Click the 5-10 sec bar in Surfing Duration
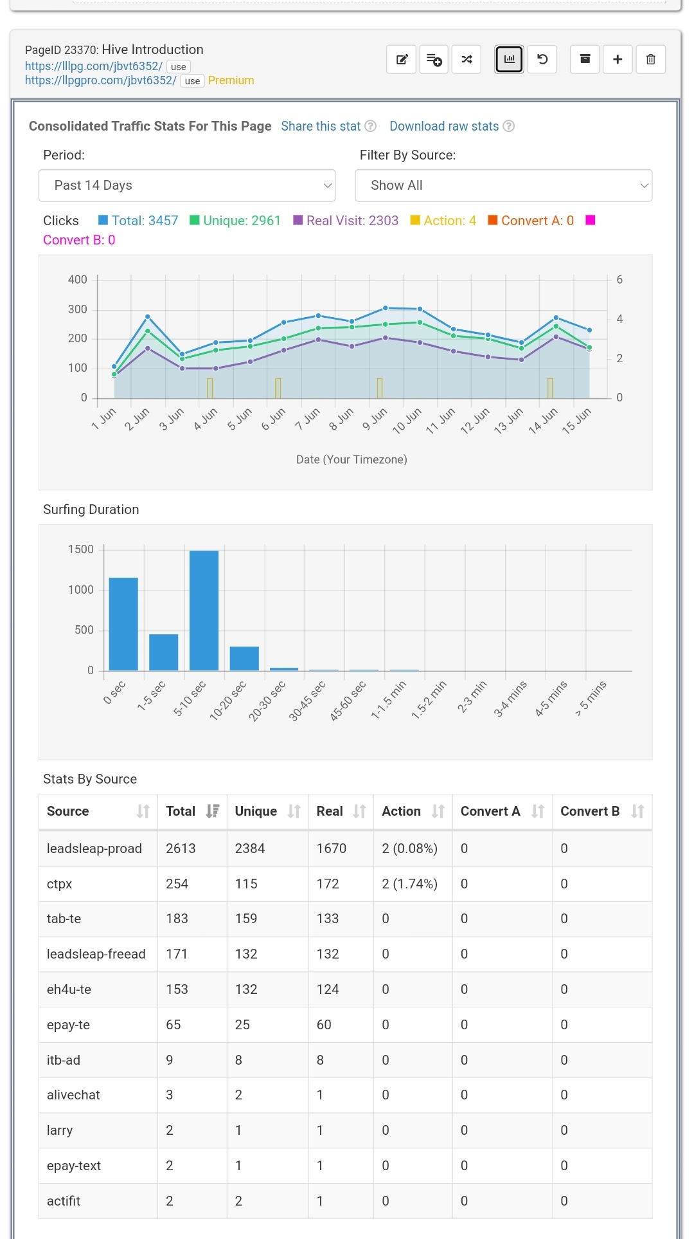 coord(204,610)
